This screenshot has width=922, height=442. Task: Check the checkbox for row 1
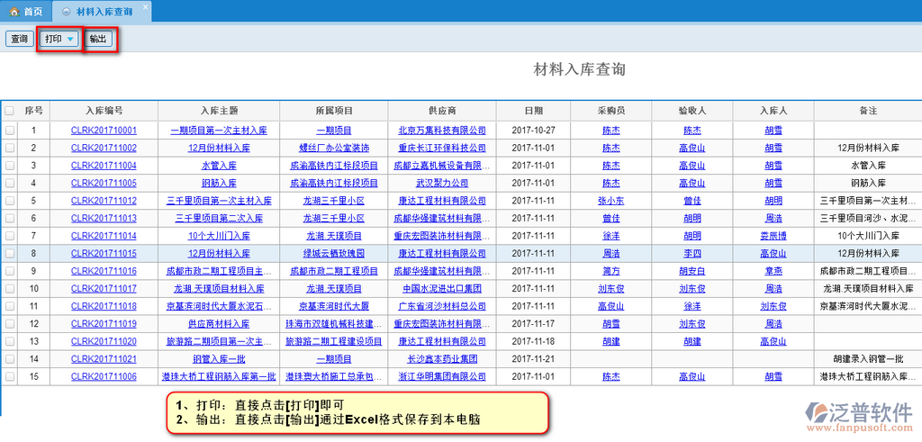pyautogui.click(x=10, y=130)
